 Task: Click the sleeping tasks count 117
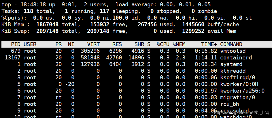[x=104, y=11]
